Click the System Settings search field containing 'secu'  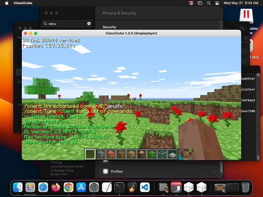(x=67, y=24)
